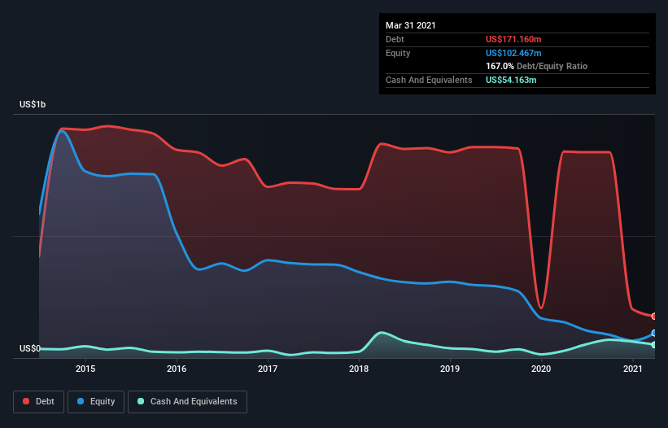Click the teal Cash endpoint marker

[x=654, y=344]
